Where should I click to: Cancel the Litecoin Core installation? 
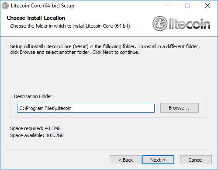pyautogui.click(x=196, y=159)
